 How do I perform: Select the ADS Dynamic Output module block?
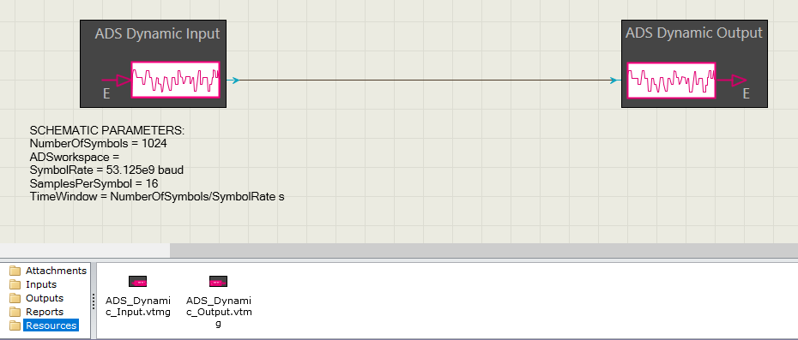(x=694, y=64)
